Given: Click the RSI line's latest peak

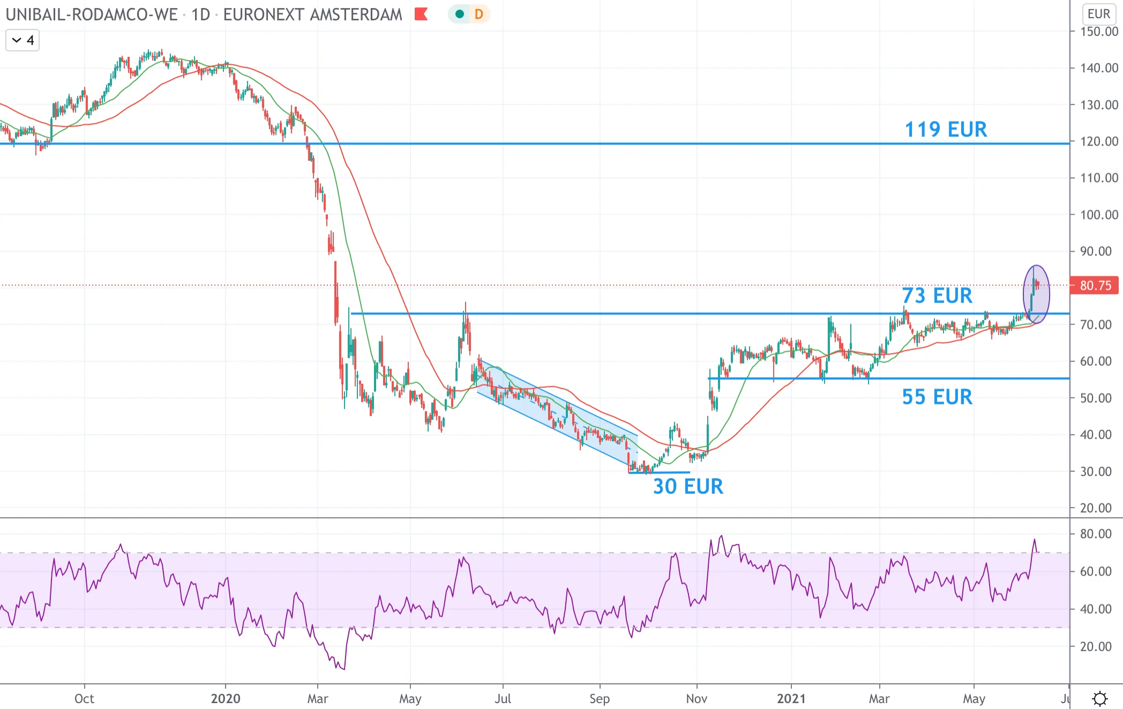Looking at the screenshot, I should pyautogui.click(x=1035, y=540).
